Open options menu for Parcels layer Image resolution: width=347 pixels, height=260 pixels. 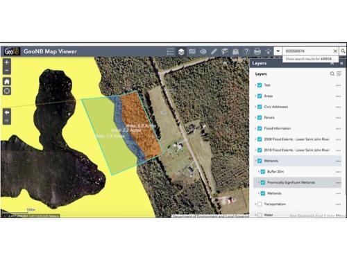pyautogui.click(x=338, y=118)
